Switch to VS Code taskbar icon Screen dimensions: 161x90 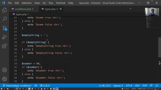57,89
